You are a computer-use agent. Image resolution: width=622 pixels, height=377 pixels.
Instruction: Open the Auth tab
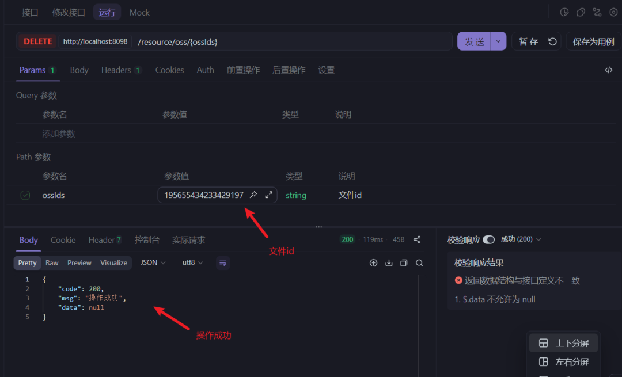[205, 70]
